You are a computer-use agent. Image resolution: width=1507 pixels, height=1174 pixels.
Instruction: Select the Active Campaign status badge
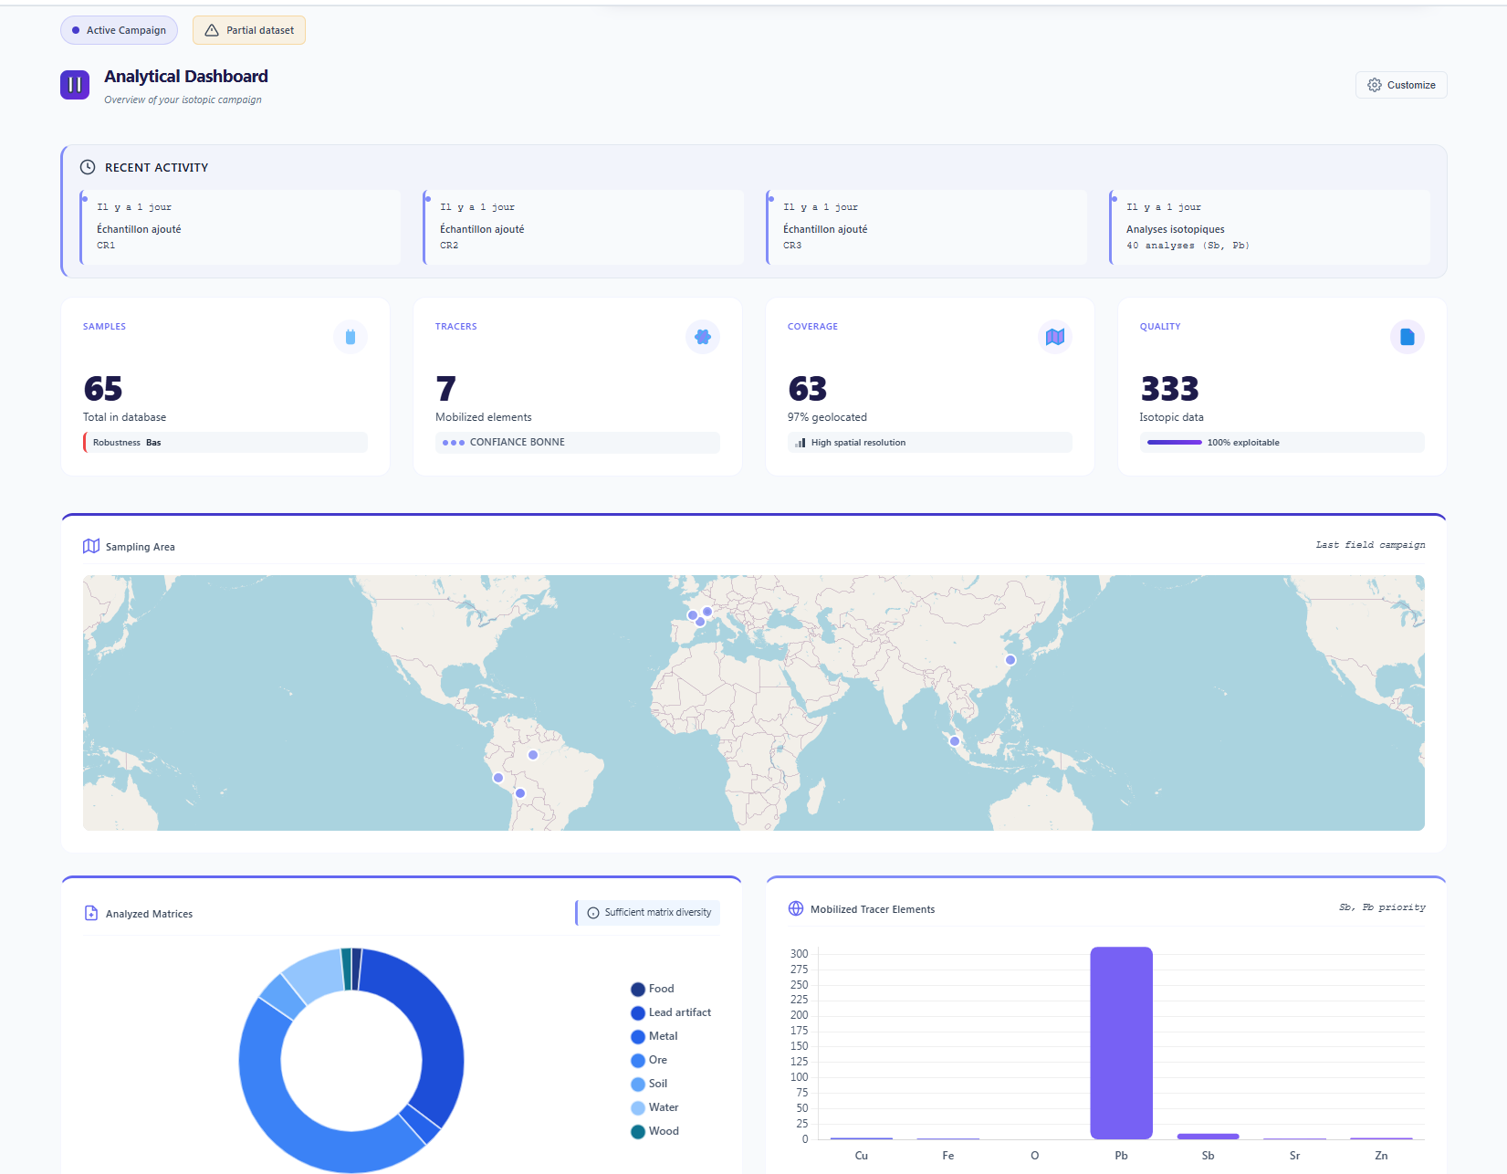pyautogui.click(x=119, y=30)
